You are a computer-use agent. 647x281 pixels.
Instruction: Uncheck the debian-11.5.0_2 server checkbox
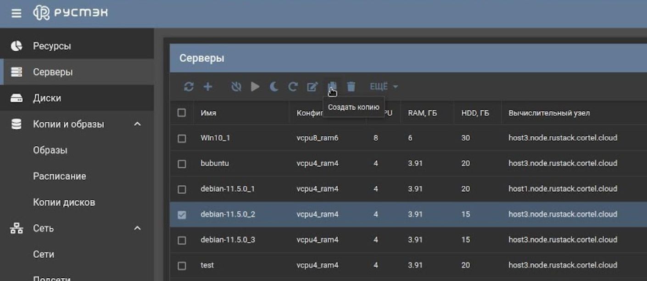coord(182,215)
